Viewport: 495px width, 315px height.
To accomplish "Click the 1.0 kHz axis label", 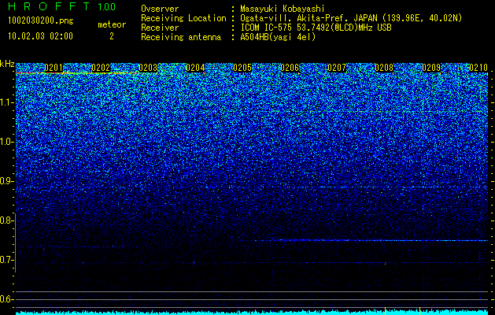I will pos(7,142).
